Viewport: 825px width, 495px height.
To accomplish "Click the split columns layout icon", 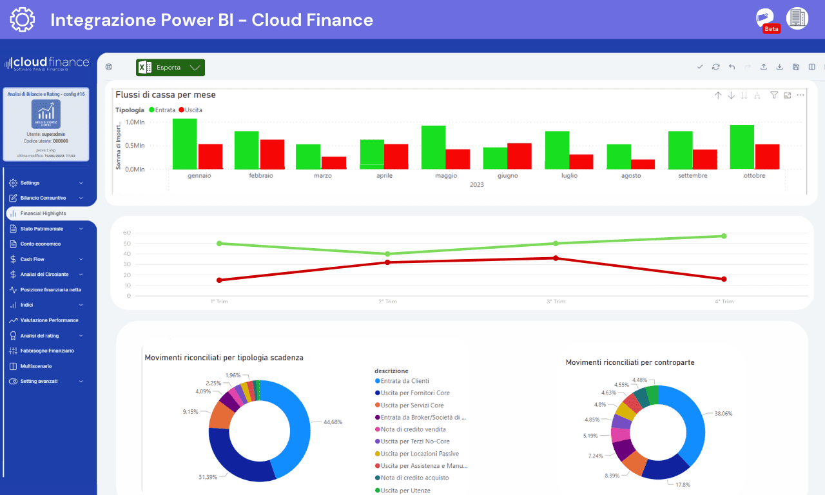I will (x=812, y=67).
